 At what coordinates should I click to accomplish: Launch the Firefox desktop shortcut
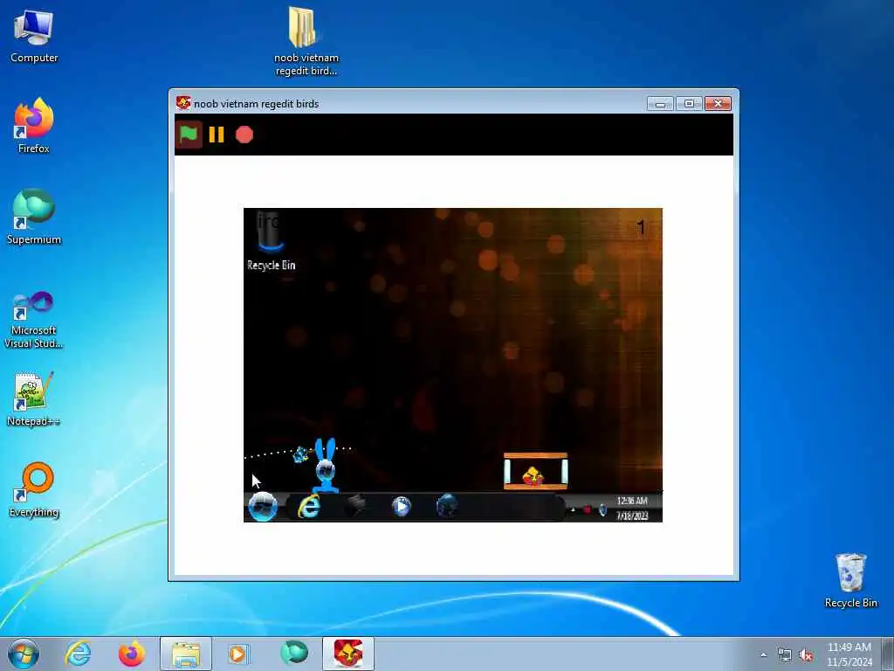pyautogui.click(x=34, y=126)
